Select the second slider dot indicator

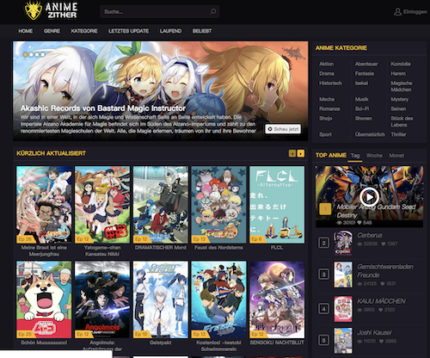coord(31,54)
